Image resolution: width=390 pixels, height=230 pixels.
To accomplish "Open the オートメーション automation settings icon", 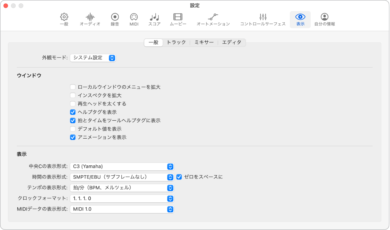I will click(x=213, y=19).
